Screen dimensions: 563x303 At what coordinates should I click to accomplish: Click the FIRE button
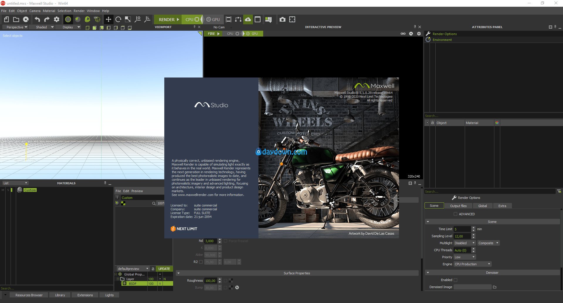tap(213, 34)
